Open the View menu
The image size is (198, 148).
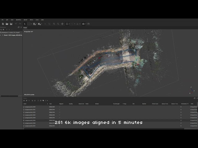pyautogui.click(x=12, y=20)
